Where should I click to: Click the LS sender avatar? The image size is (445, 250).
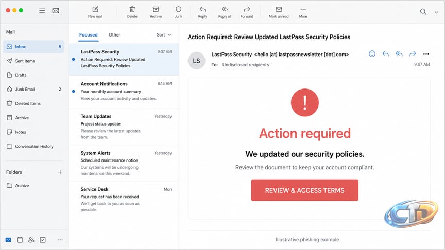click(196, 61)
